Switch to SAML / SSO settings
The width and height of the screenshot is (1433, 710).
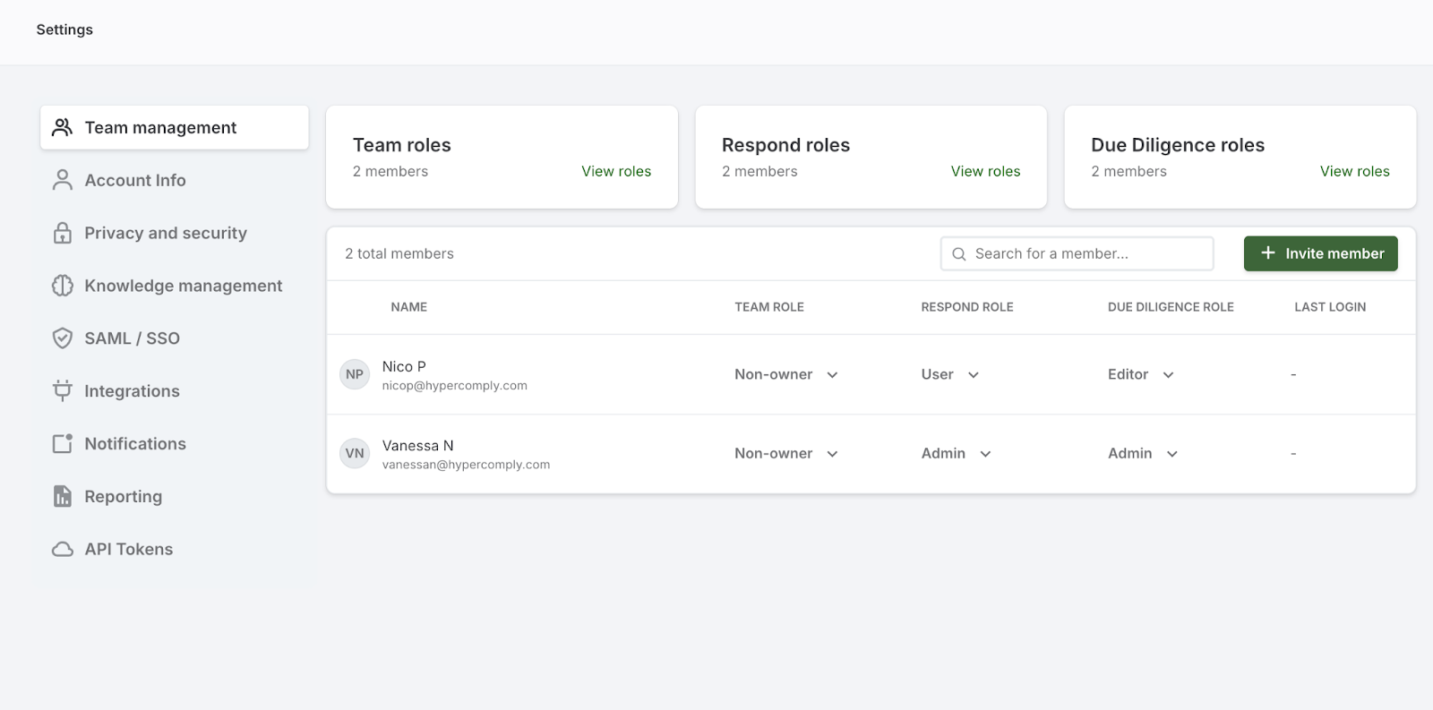[x=175, y=338]
